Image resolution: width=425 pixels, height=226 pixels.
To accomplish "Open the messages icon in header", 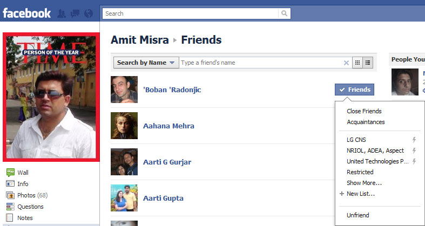I will (x=75, y=13).
